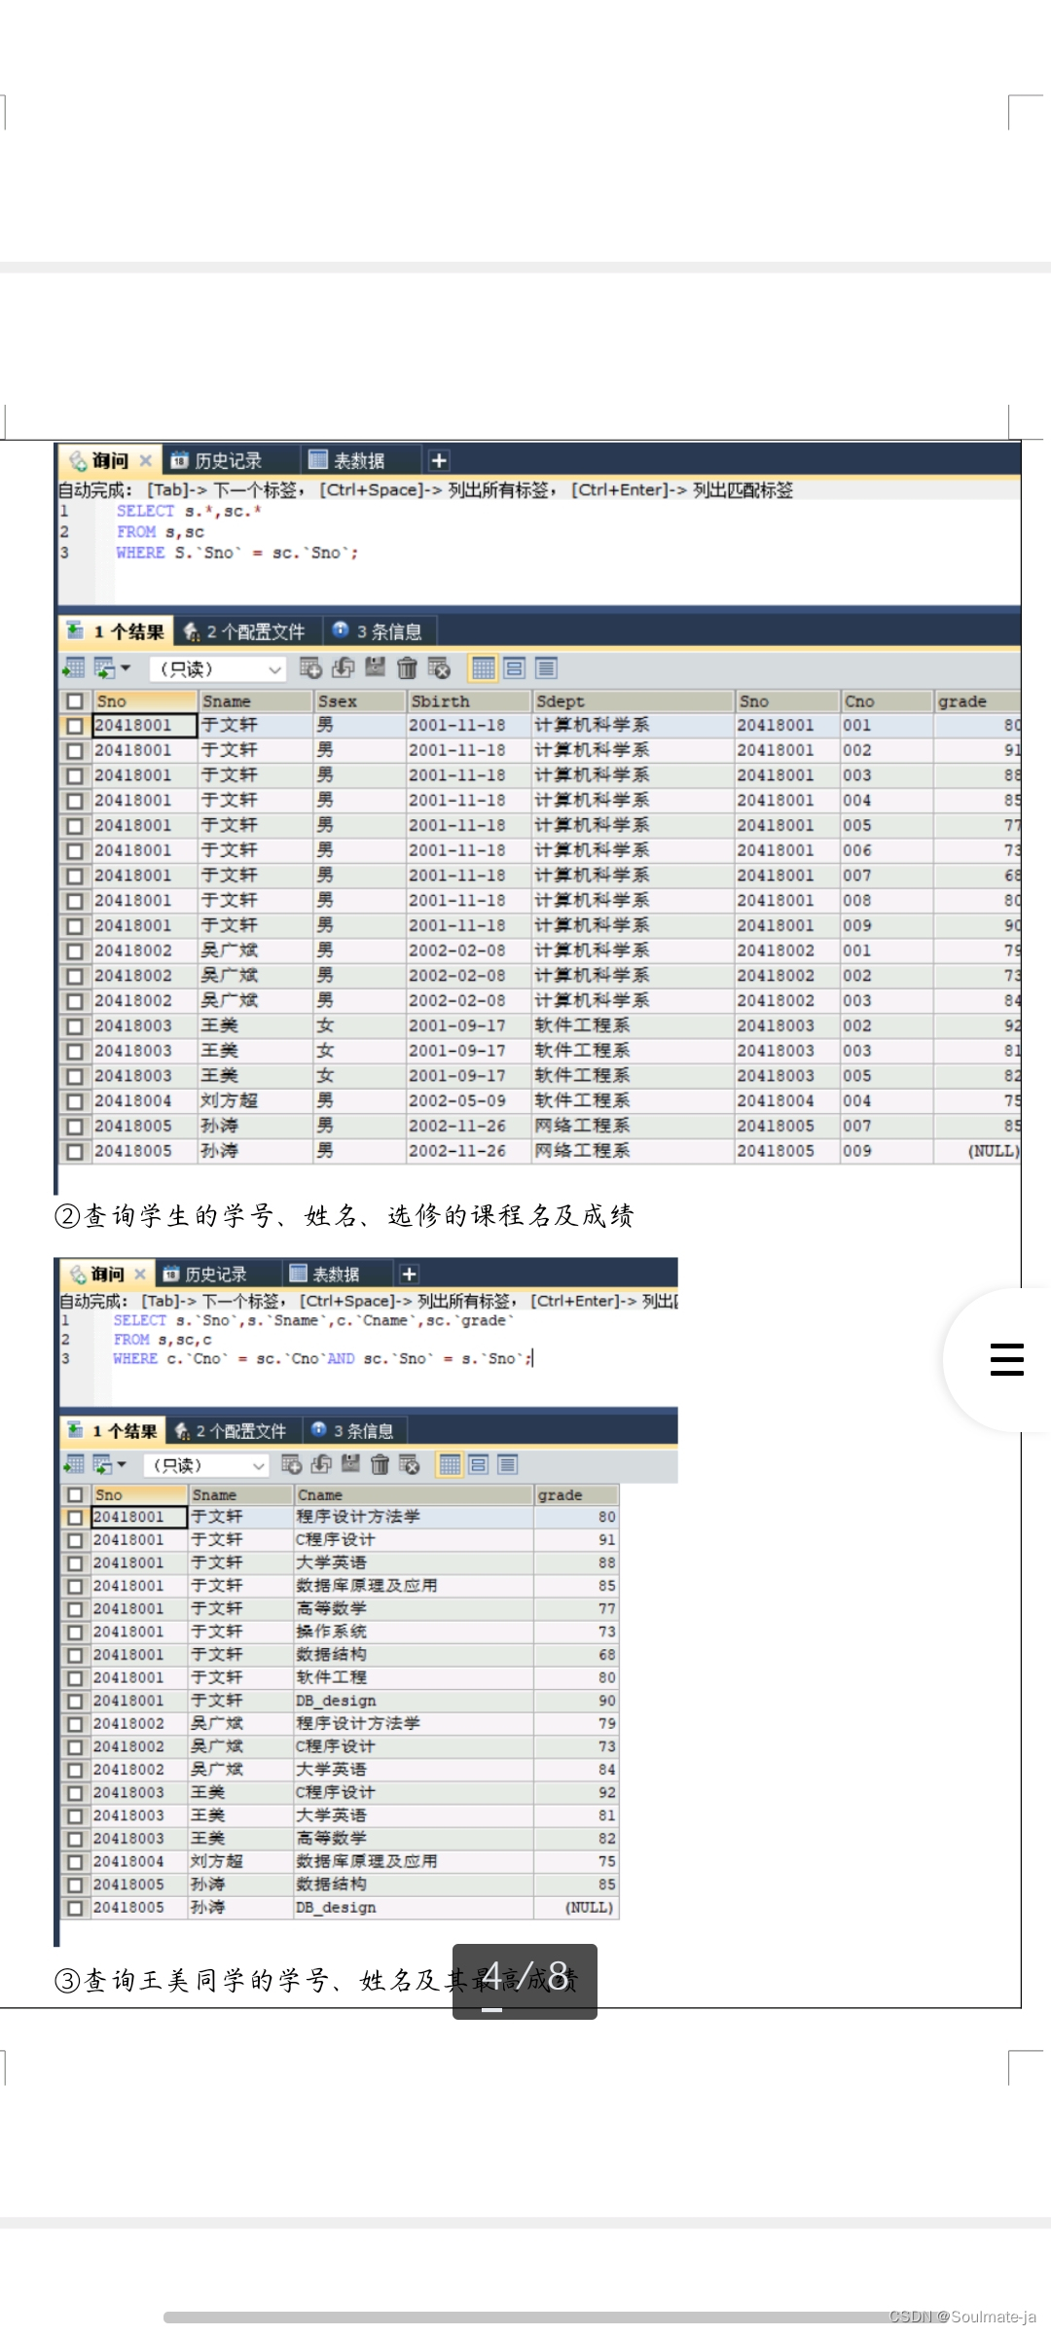Check the 王美 高等数学 row checkbox
This screenshot has width=1051, height=2335.
75,1839
